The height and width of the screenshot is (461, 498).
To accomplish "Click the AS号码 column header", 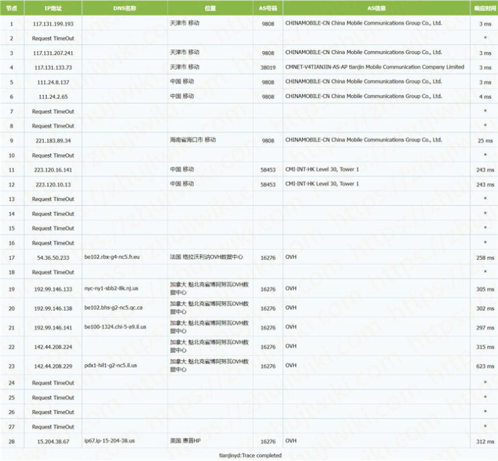I will tap(268, 8).
